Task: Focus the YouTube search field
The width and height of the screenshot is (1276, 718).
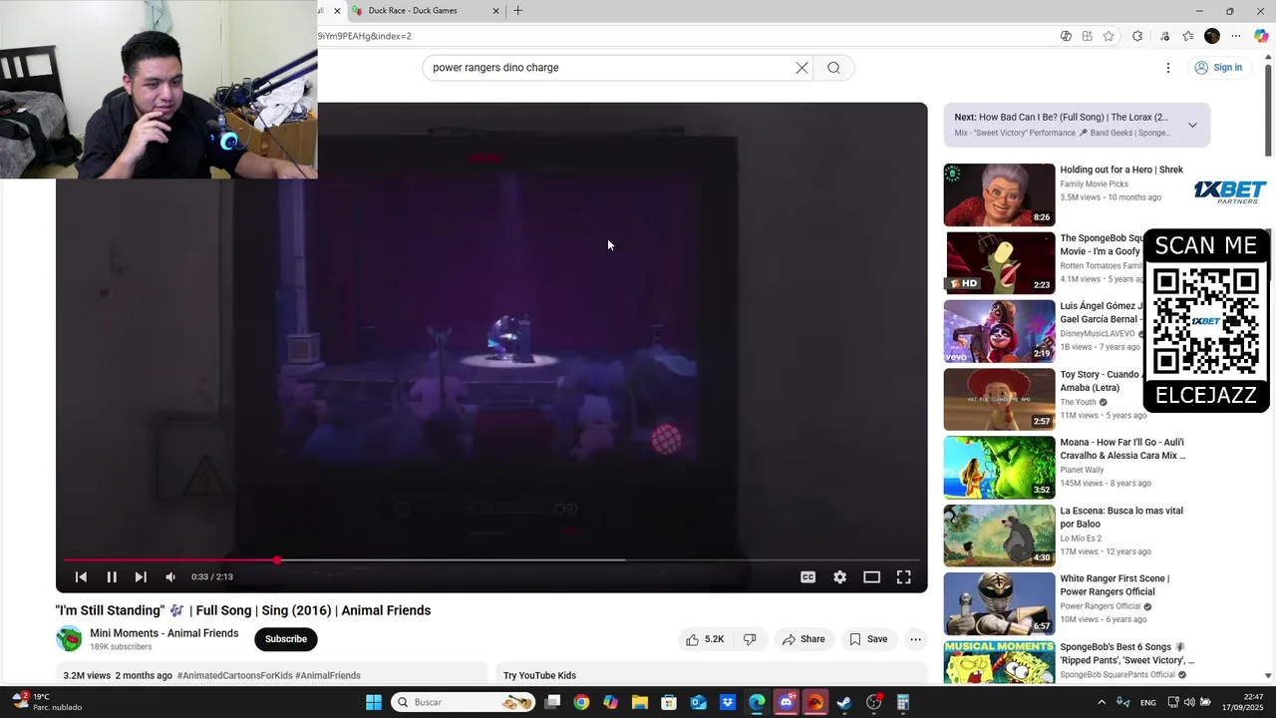Action: [608, 68]
